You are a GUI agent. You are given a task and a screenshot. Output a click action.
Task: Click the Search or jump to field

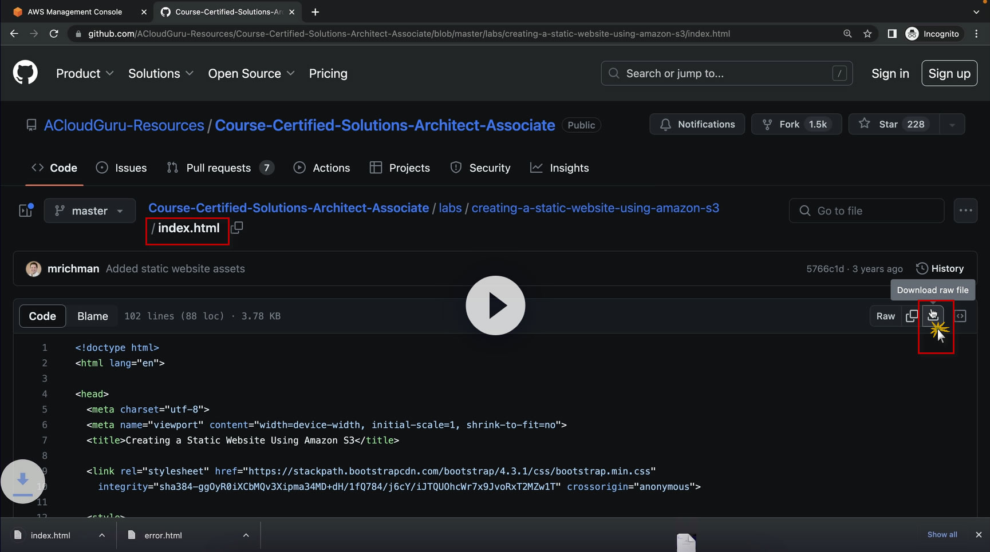726,73
